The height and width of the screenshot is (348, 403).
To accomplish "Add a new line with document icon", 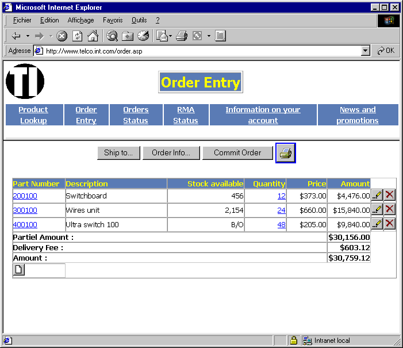I will tap(19, 270).
